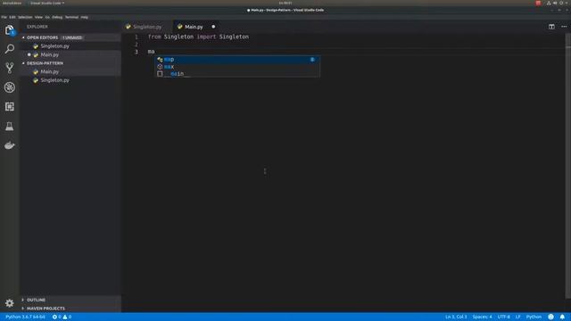Open the Go menu

tap(47, 17)
